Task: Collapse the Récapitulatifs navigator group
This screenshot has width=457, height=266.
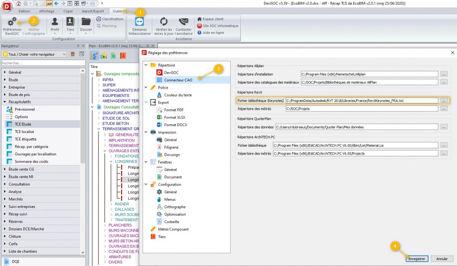Action: coord(5,101)
